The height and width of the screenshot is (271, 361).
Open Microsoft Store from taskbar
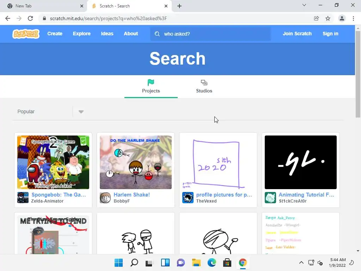[227, 263]
